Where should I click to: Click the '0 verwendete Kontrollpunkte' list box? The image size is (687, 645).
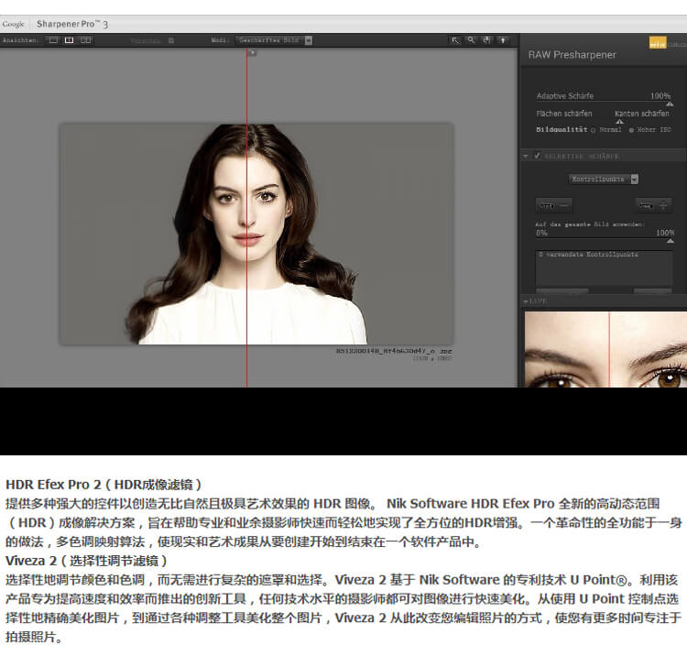(x=604, y=268)
